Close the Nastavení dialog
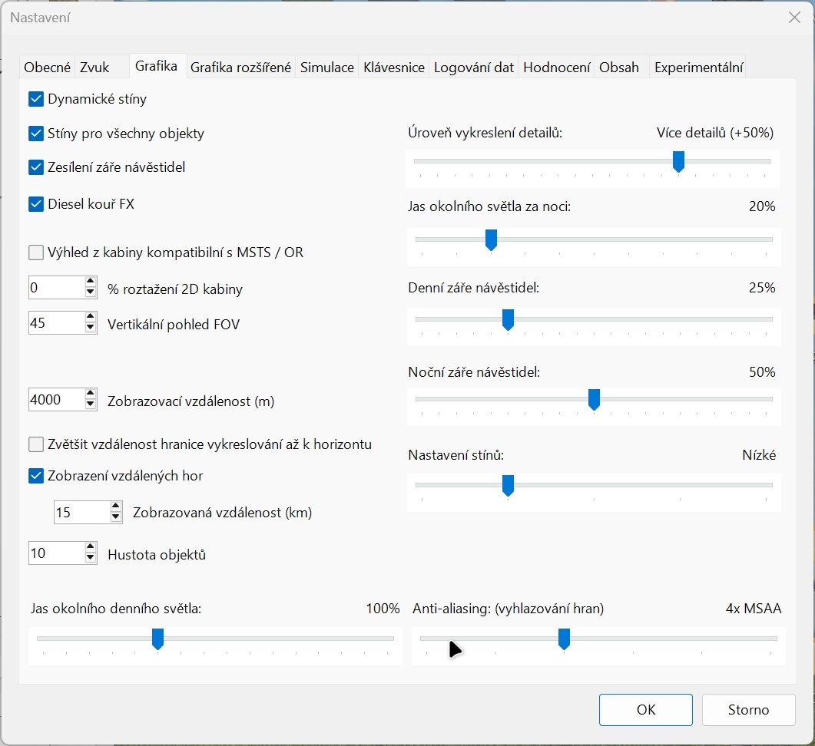The width and height of the screenshot is (815, 746). 794,18
